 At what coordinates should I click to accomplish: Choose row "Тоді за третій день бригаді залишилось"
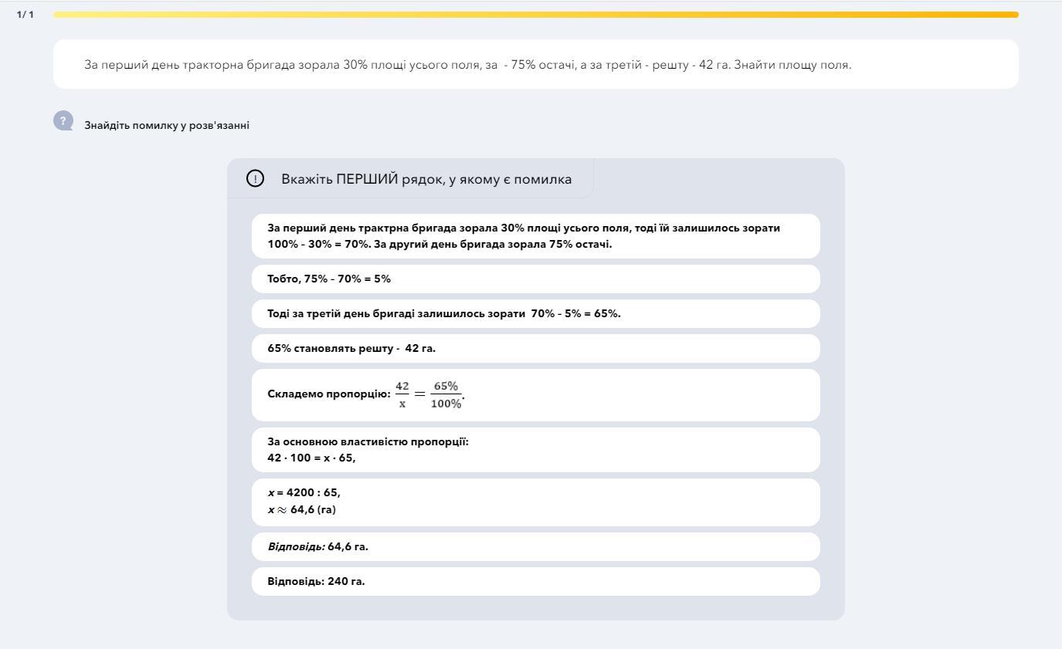coord(535,313)
